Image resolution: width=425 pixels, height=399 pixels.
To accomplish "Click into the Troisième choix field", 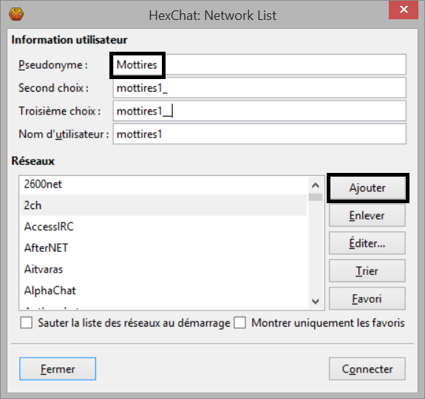I will (259, 111).
